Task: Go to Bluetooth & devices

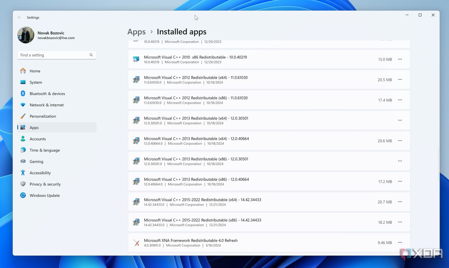Action: coord(57,94)
